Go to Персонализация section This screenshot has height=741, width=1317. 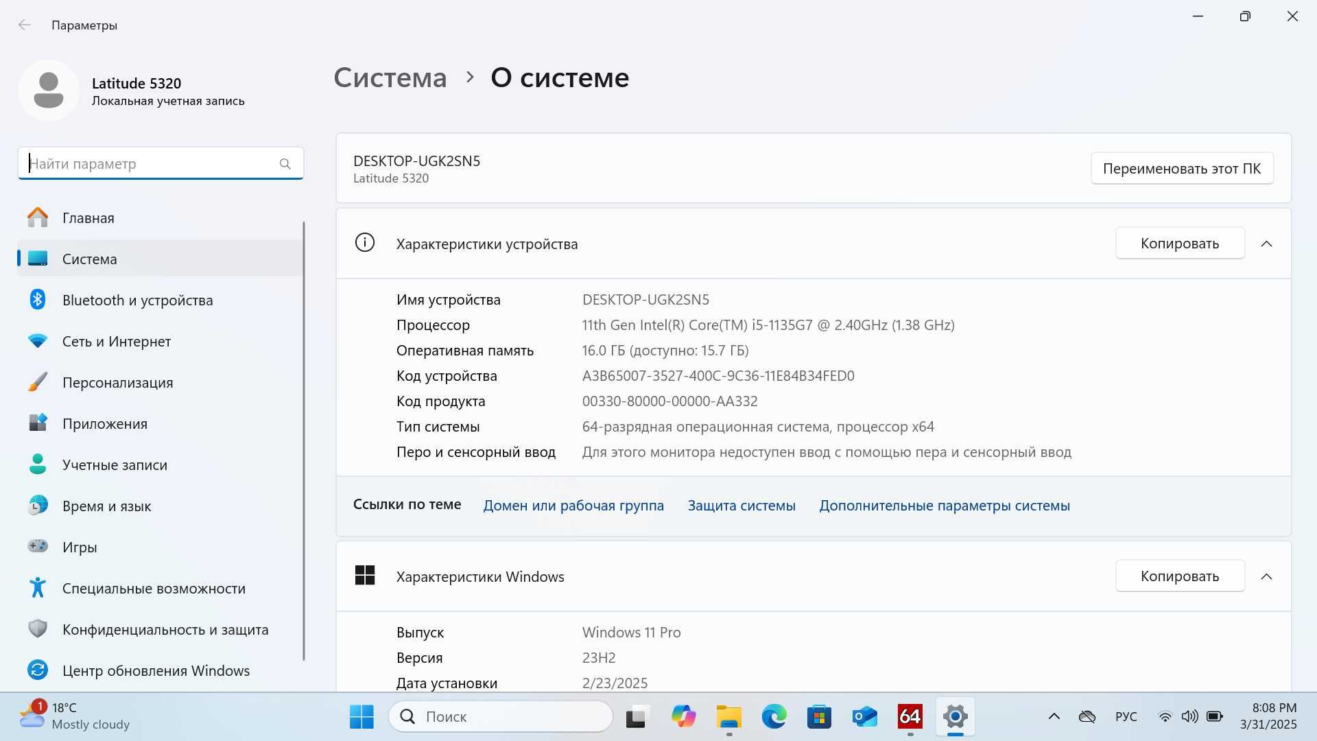pyautogui.click(x=161, y=383)
